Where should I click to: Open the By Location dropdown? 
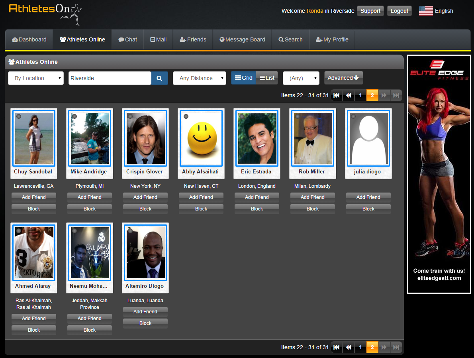(x=36, y=78)
